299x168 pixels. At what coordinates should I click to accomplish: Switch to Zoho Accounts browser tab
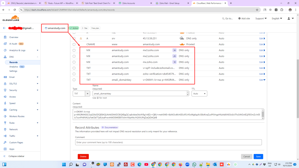click(x=135, y=3)
